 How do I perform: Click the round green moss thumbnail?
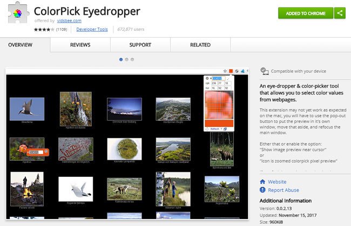[x=124, y=149]
